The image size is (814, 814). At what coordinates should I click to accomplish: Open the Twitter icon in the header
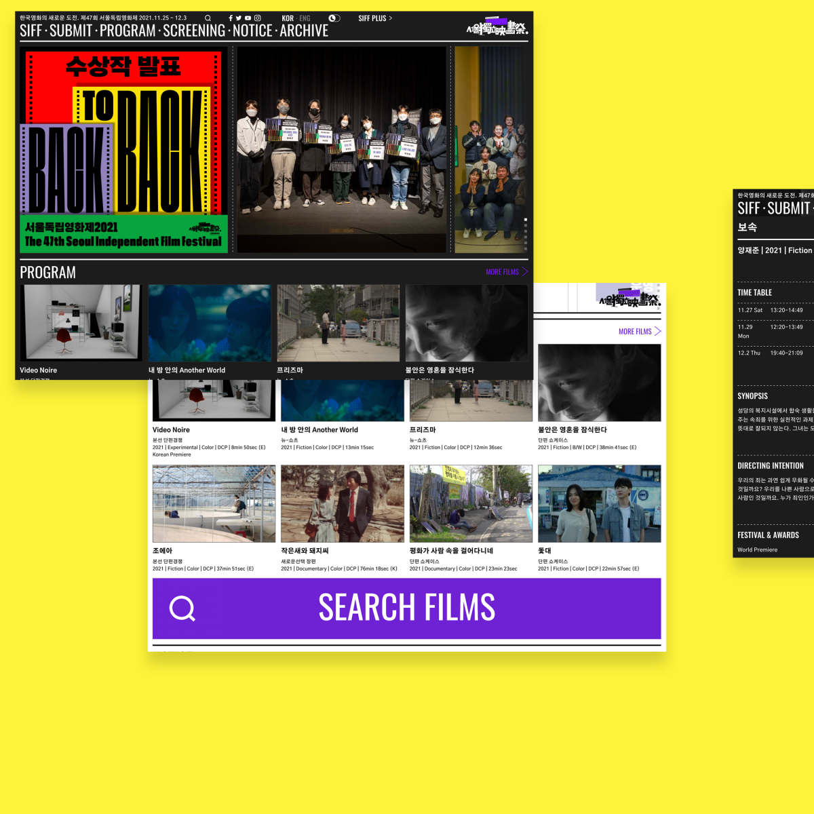coord(239,18)
